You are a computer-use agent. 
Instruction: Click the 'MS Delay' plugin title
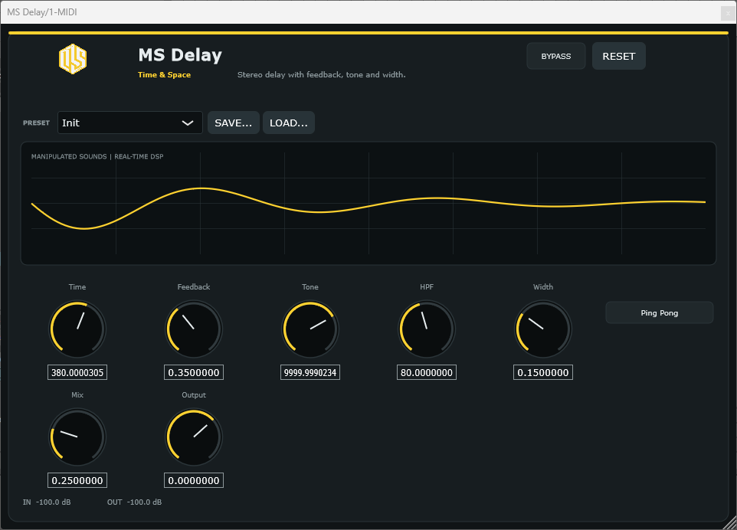click(180, 55)
